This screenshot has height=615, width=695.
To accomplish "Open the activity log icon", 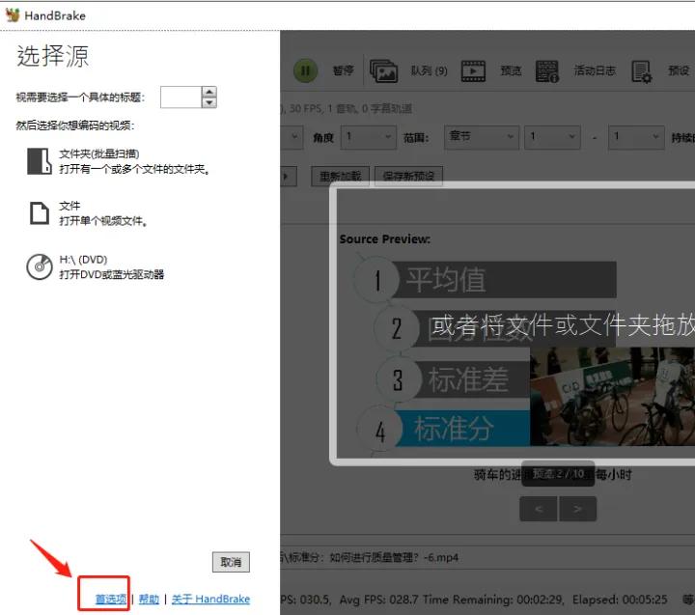I will [x=547, y=70].
